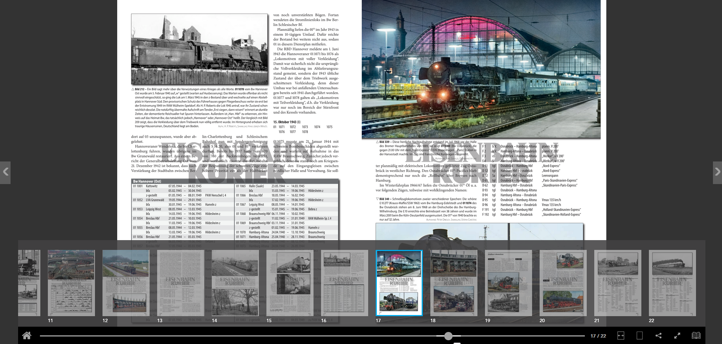Open page 11 thumbnail
The height and width of the screenshot is (344, 722).
pos(71,283)
